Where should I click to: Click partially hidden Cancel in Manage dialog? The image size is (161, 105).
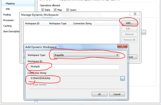[x=133, y=57]
